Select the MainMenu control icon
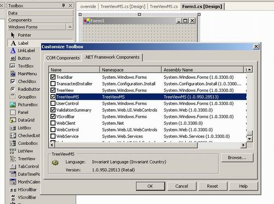Viewport: 274px width, 204px height. click(x=13, y=74)
